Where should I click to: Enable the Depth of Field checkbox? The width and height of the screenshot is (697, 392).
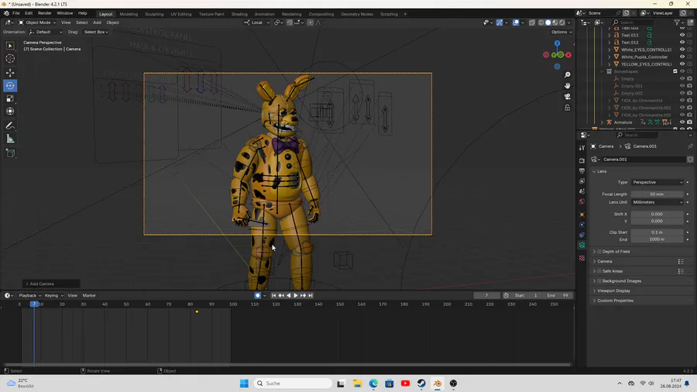(x=599, y=252)
